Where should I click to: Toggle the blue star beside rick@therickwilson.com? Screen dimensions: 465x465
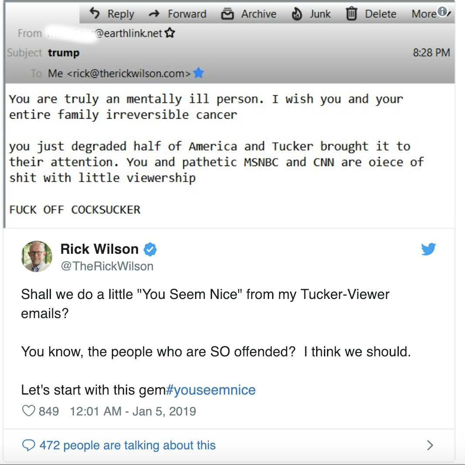coord(198,73)
